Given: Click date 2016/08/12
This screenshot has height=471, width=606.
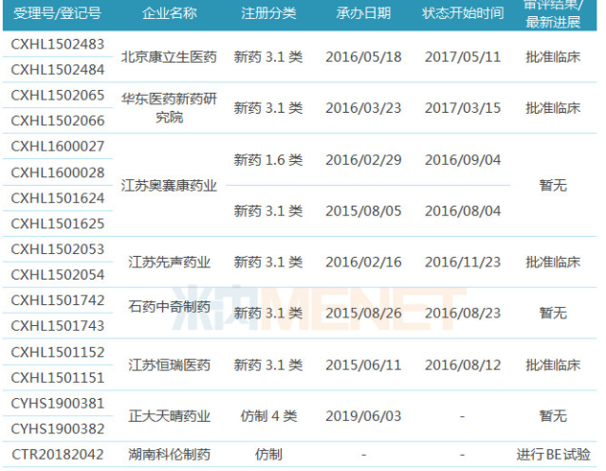Looking at the screenshot, I should coord(463,365).
